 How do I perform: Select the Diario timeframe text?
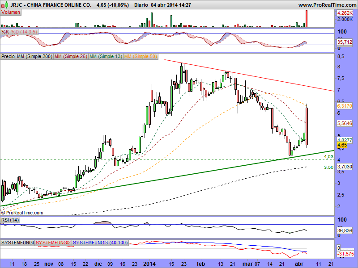(x=141, y=5)
